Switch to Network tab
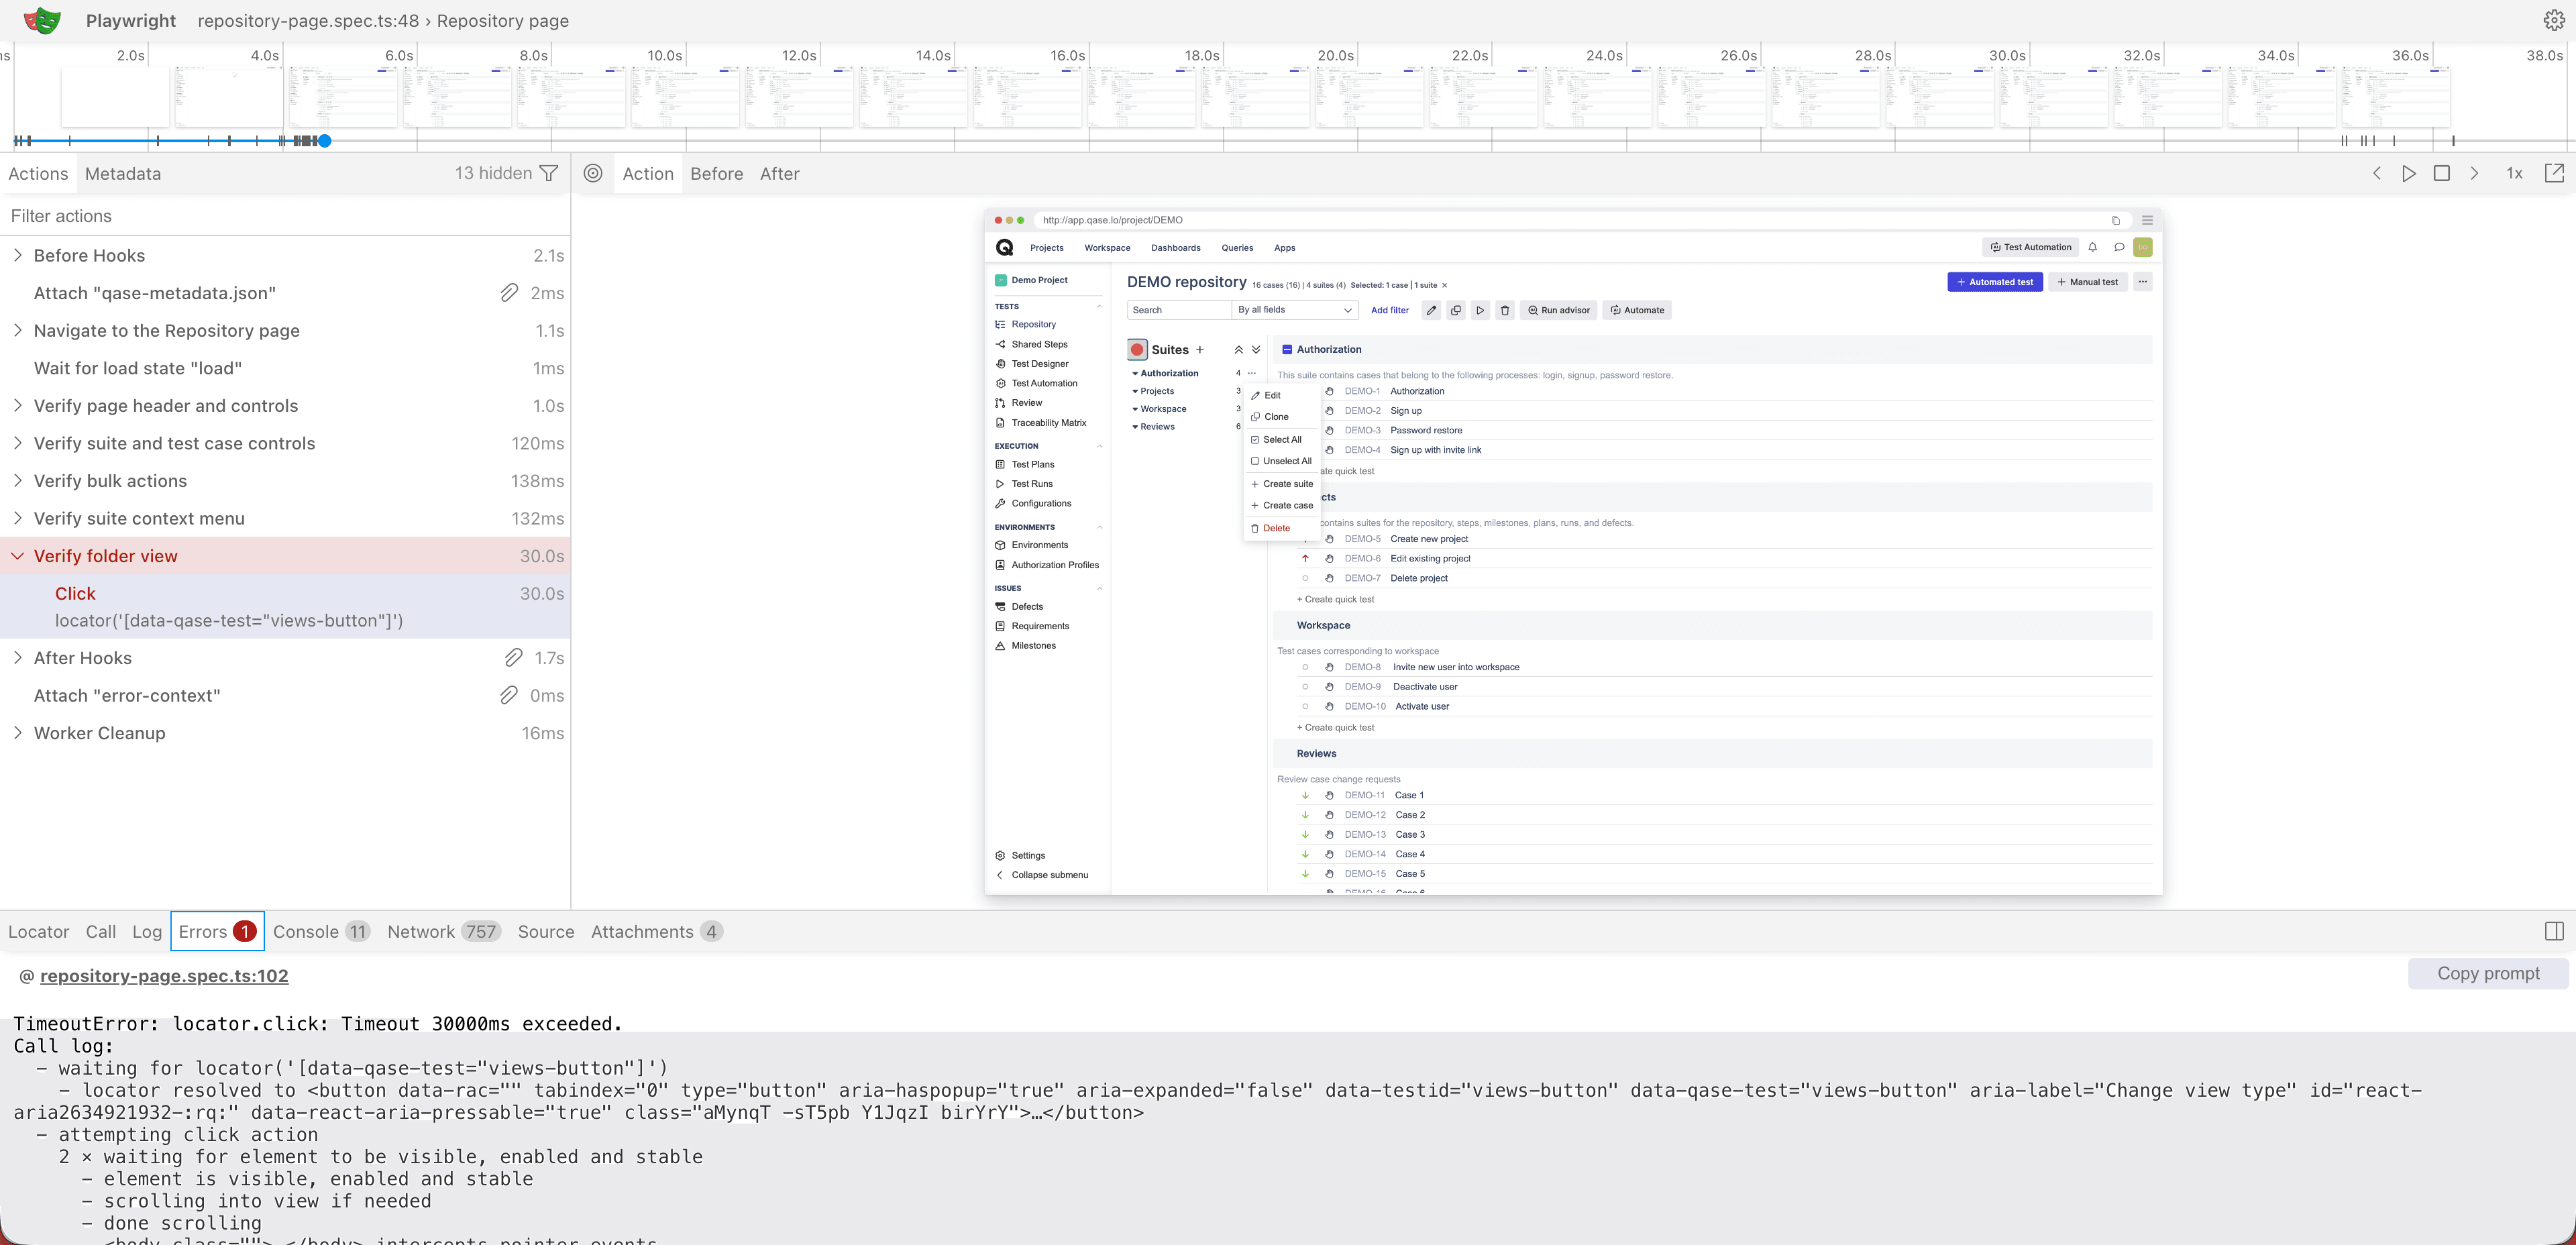 point(444,931)
